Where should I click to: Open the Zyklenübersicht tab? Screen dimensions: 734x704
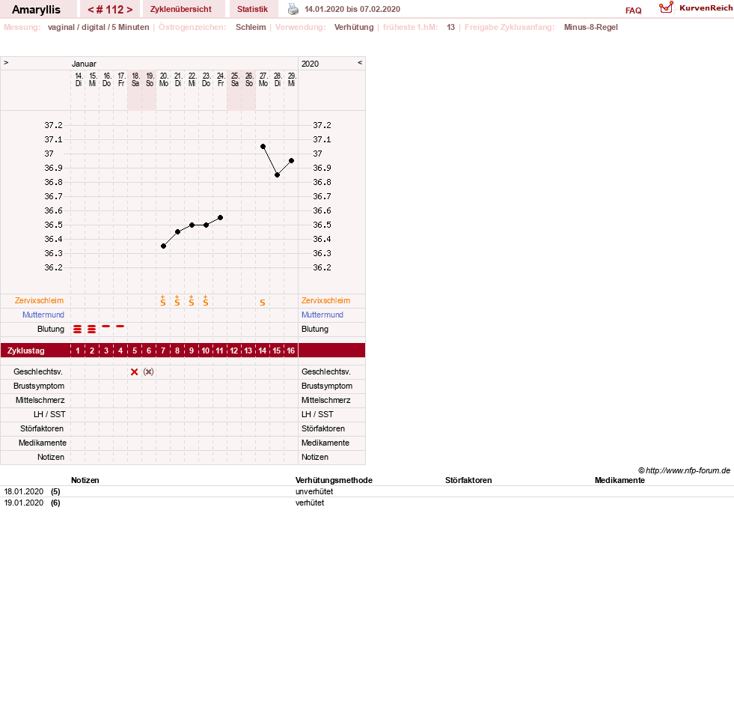pos(180,9)
